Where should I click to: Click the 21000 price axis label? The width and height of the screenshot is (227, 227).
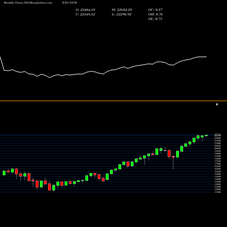[217, 143]
